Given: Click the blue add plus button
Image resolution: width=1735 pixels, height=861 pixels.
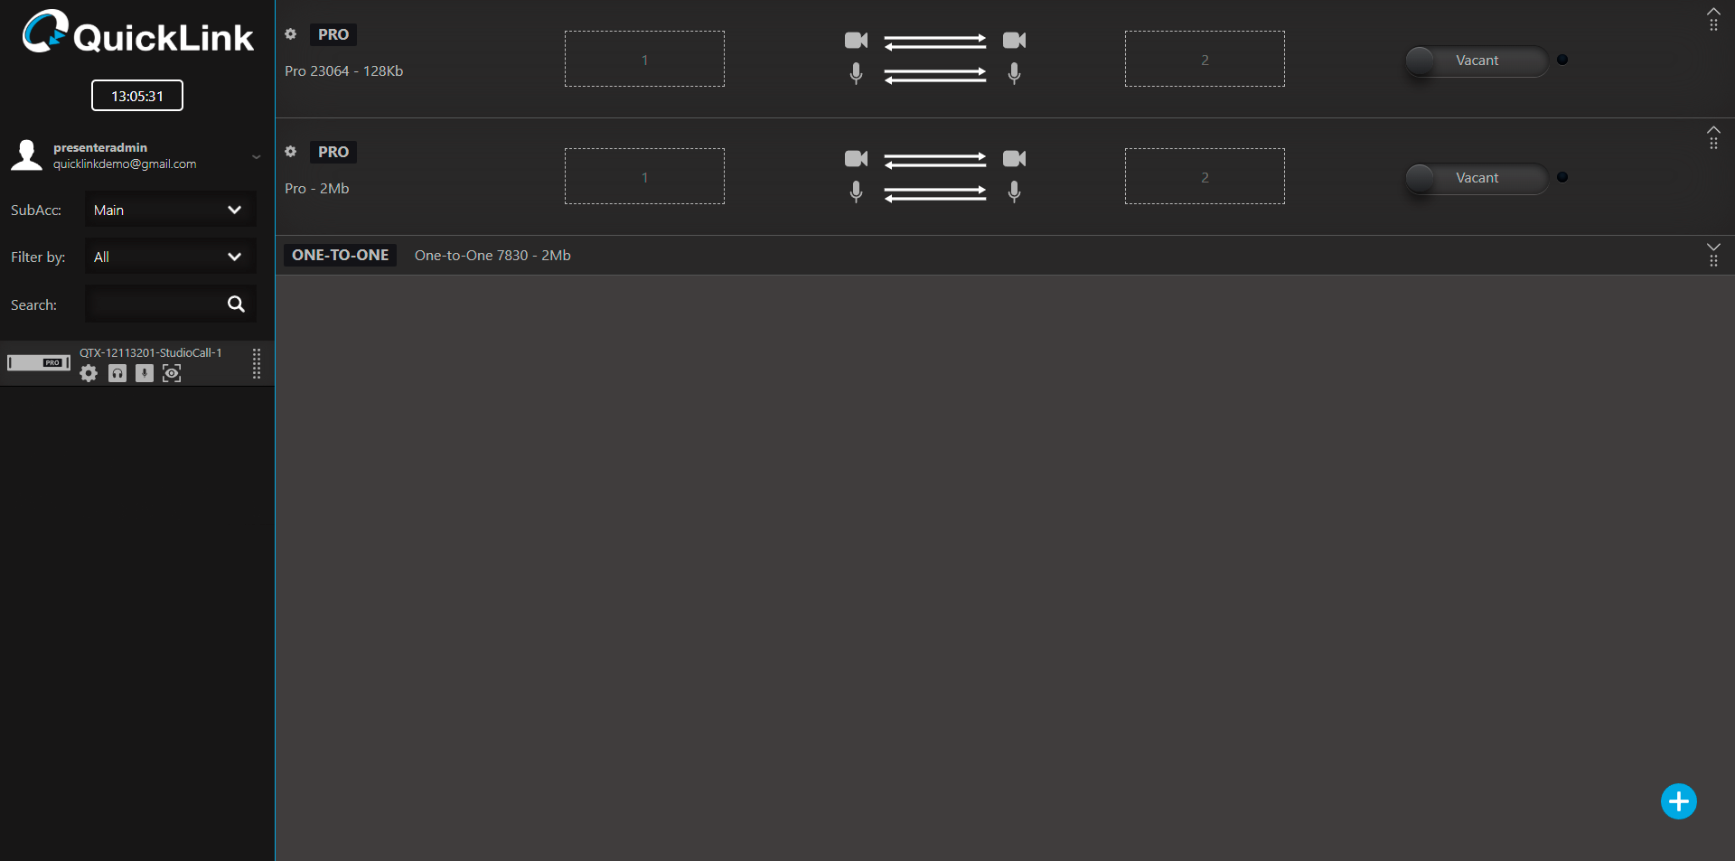Looking at the screenshot, I should pos(1678,801).
